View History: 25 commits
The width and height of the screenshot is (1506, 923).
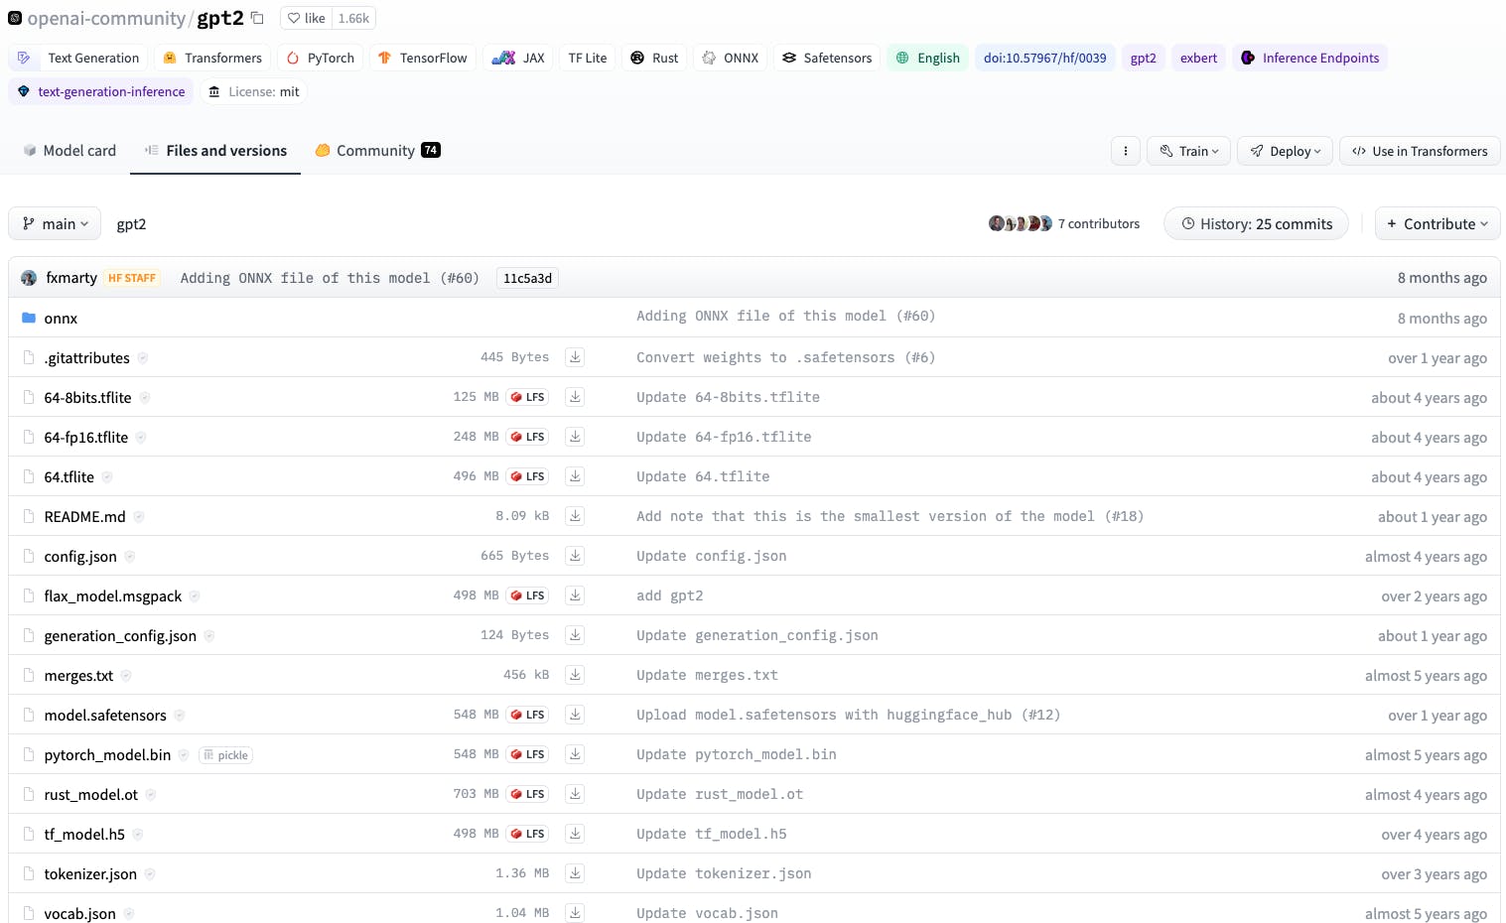(1256, 224)
